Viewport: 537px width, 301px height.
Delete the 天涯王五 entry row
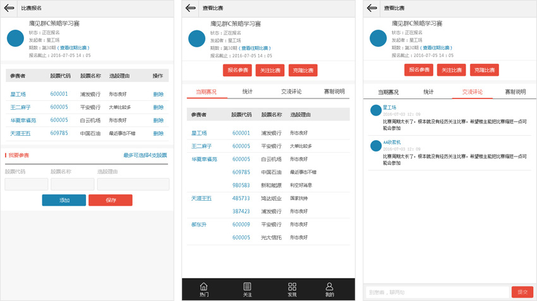(158, 133)
